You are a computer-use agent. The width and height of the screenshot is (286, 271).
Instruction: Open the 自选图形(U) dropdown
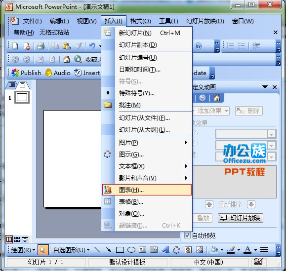point(71,250)
